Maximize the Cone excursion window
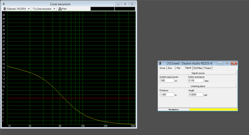249x135 pixels. [125, 4]
